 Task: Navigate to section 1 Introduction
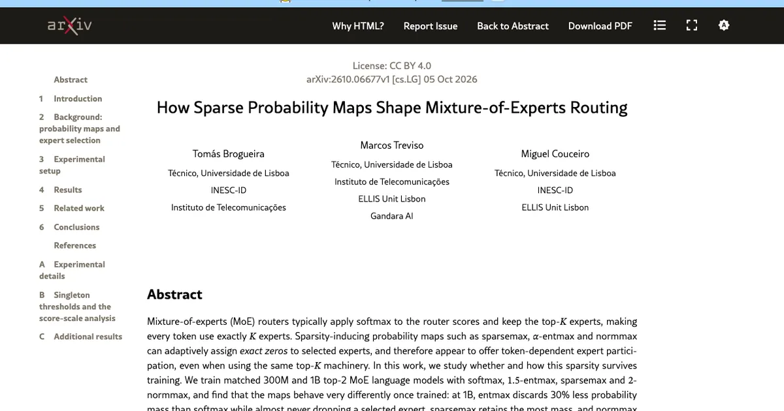[71, 99]
